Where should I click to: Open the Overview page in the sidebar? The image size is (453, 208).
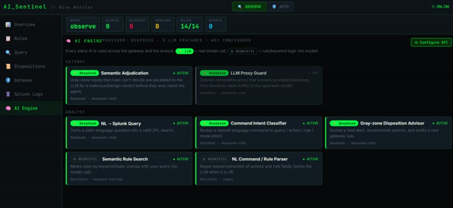pos(31,25)
